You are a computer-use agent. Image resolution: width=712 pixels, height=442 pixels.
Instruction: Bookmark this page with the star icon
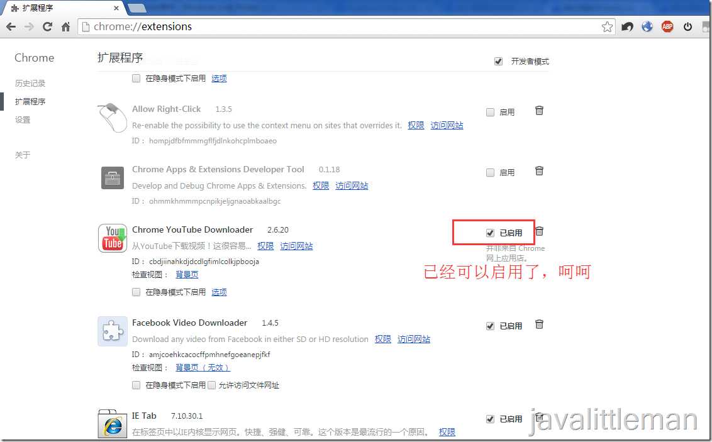point(607,27)
